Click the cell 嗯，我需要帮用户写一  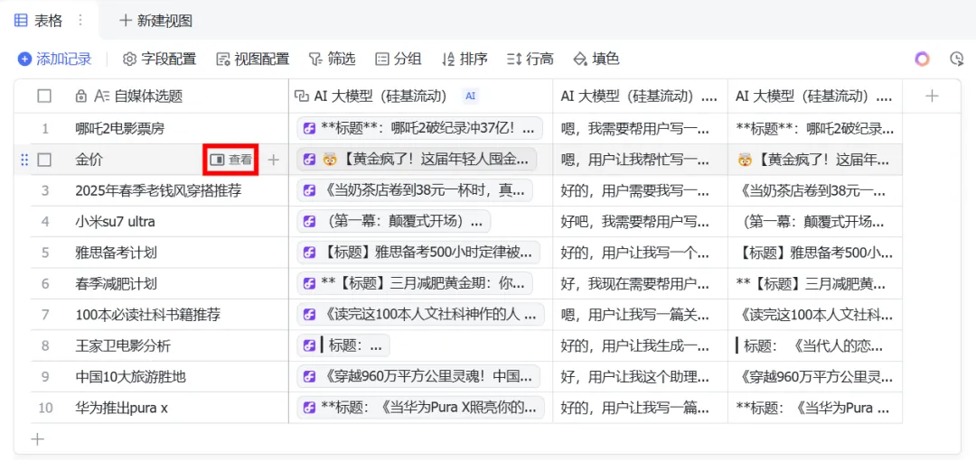640,129
